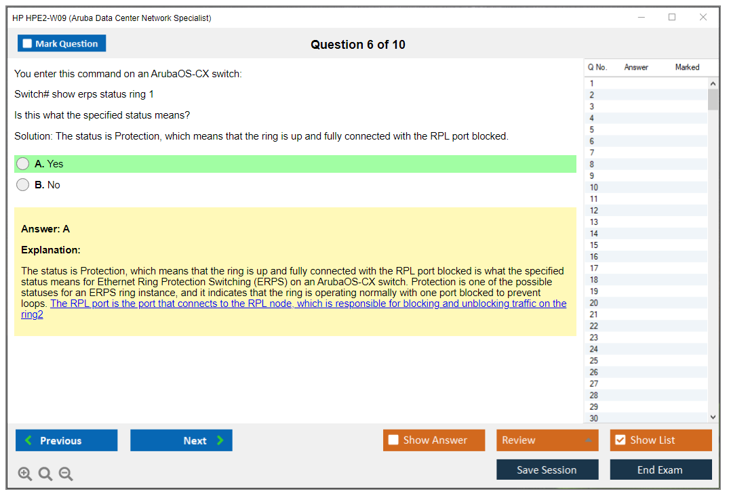729x498 pixels.
Task: Click the zoom in magnifier icon
Action: pos(25,474)
